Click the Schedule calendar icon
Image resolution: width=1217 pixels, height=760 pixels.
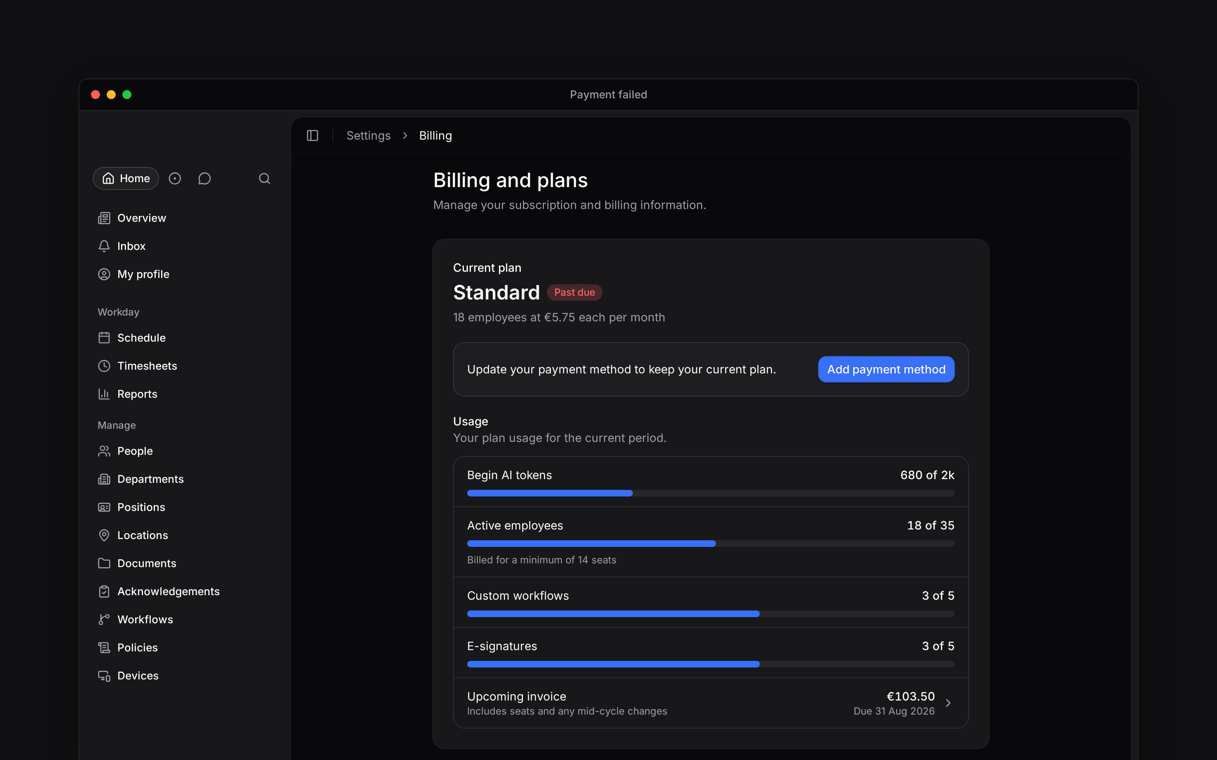click(104, 338)
